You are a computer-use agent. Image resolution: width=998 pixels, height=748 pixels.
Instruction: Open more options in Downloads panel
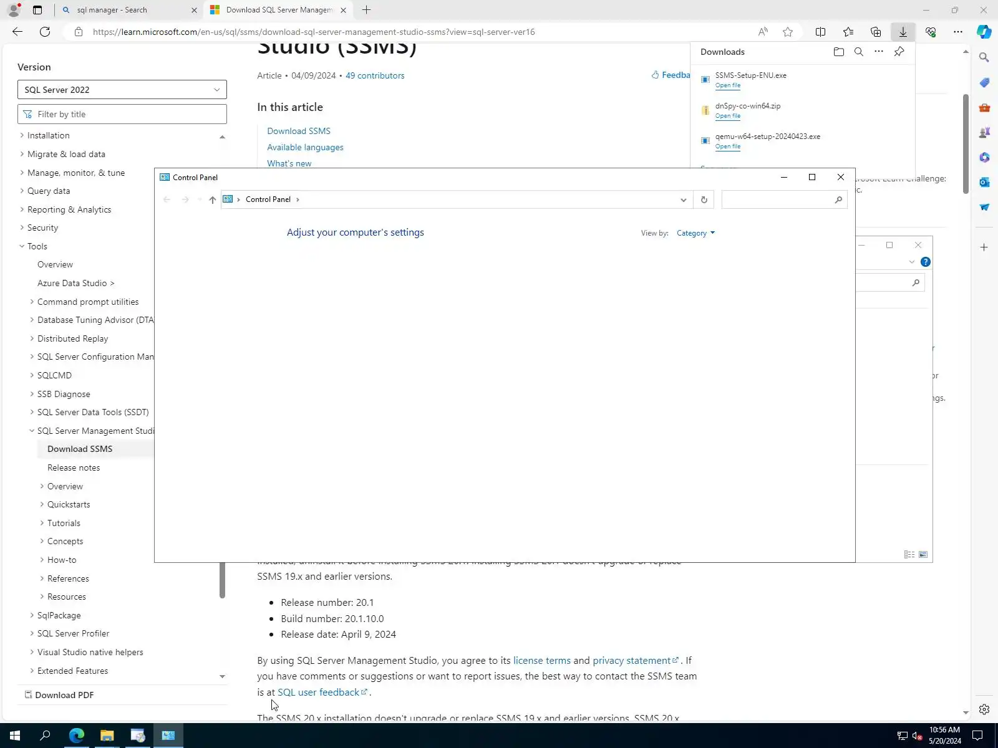[x=879, y=52]
